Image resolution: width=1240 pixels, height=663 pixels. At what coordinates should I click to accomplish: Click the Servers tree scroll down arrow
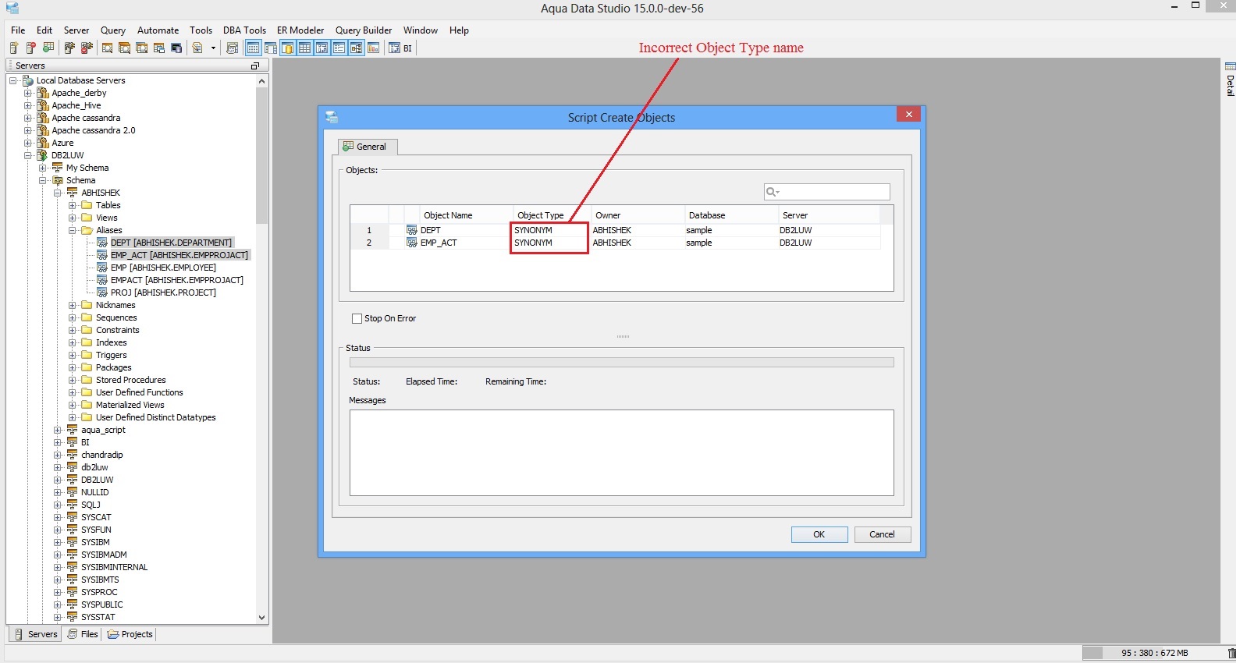[261, 618]
